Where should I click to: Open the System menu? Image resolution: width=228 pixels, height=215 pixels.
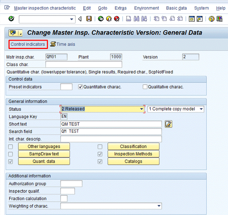pos(201,8)
